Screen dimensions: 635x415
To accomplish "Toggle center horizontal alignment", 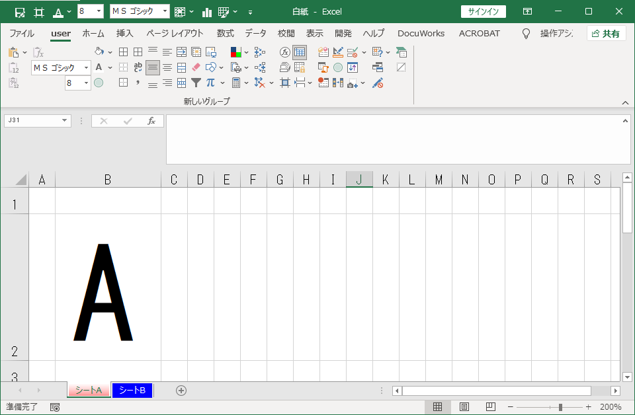I will tap(167, 67).
